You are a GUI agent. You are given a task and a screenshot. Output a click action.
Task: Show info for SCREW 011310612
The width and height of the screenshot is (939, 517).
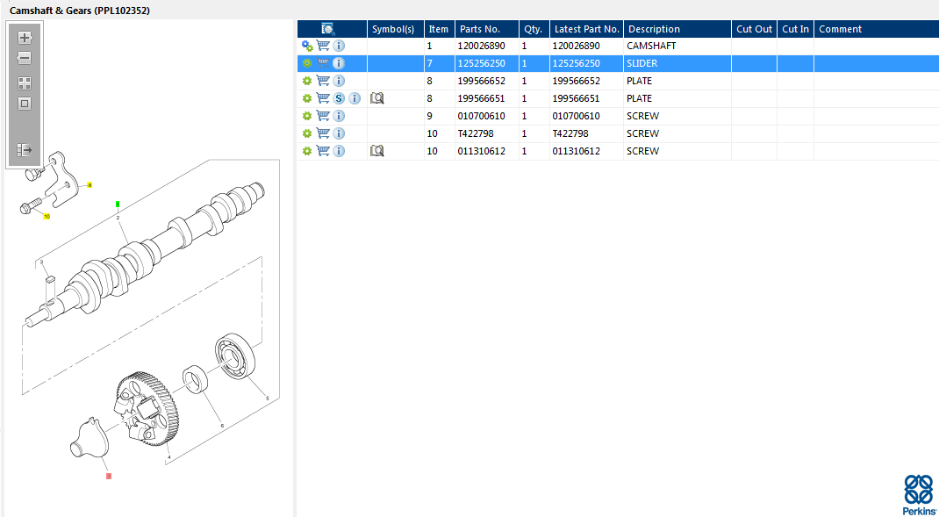(339, 151)
